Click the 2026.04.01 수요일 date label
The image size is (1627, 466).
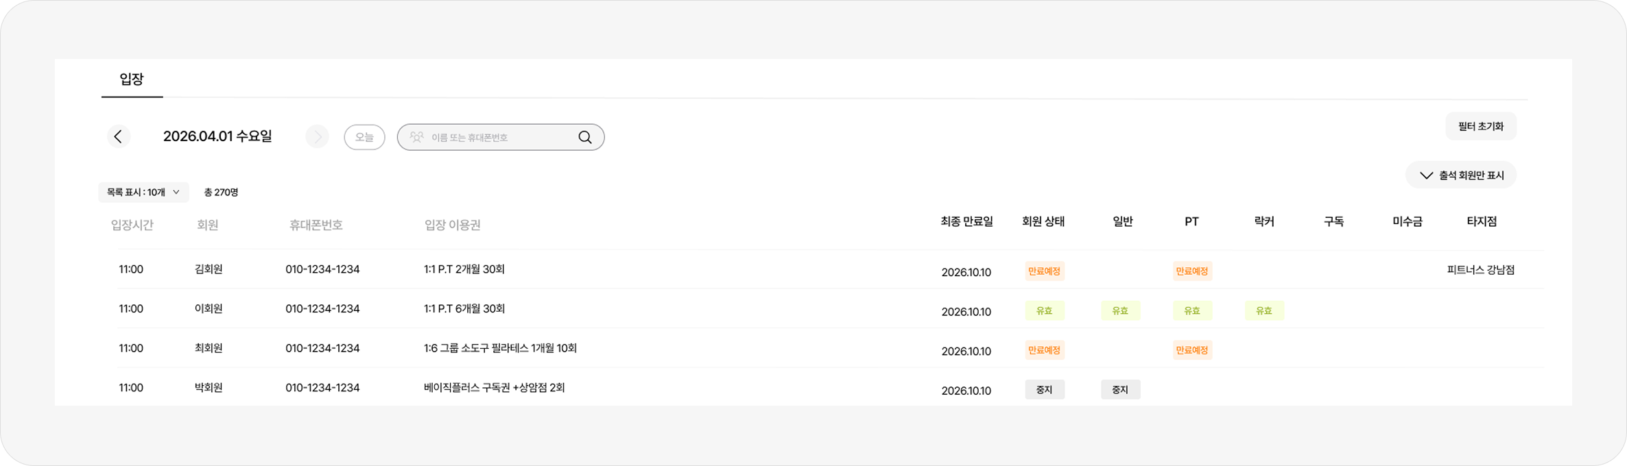click(x=217, y=136)
